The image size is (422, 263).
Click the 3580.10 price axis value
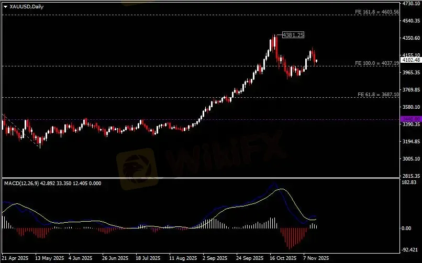[x=411, y=107]
